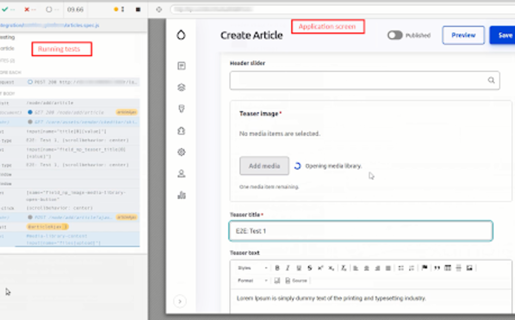Viewport: 515px width, 320px height.
Task: Click the stop tests square button
Action: (138, 9)
